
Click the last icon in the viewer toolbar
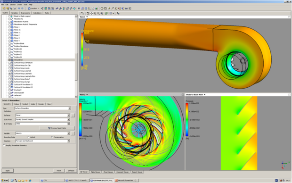point(118,13)
